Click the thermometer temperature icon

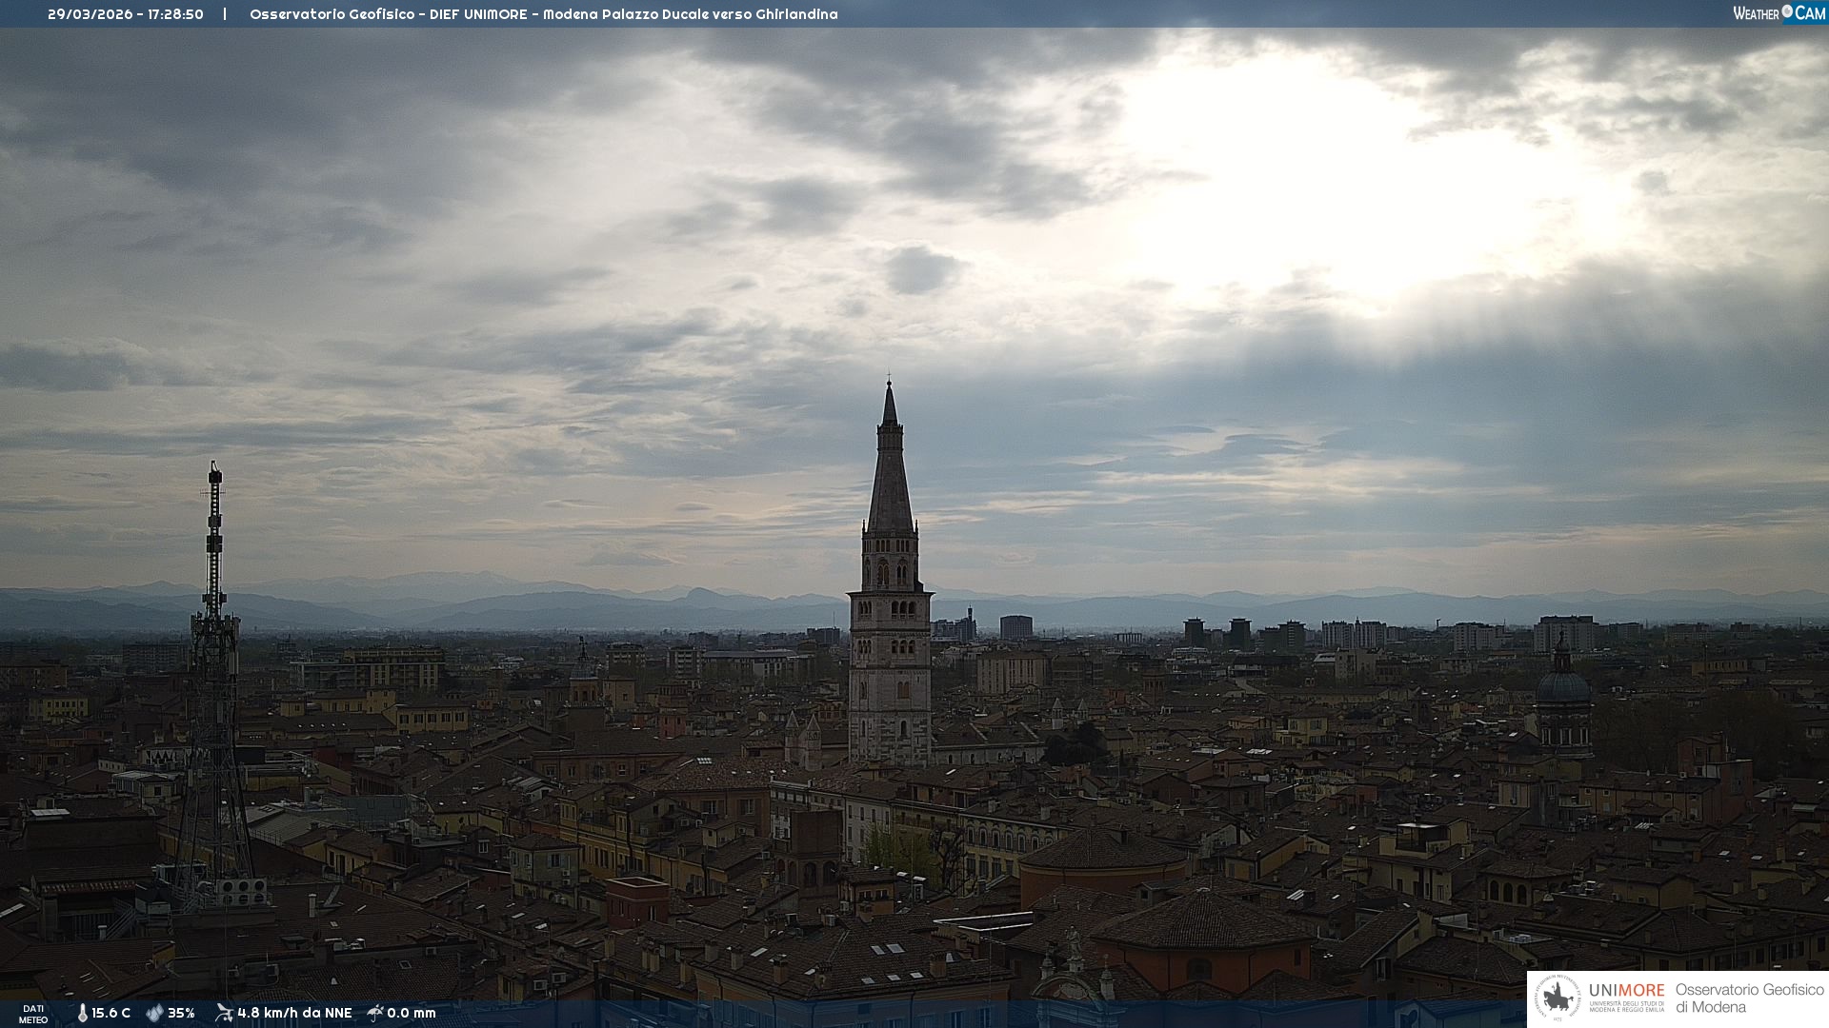(x=82, y=1013)
